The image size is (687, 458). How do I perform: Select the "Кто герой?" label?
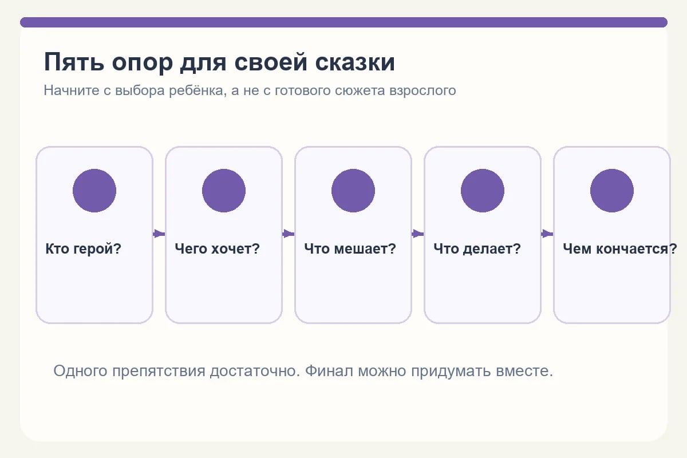click(x=83, y=249)
